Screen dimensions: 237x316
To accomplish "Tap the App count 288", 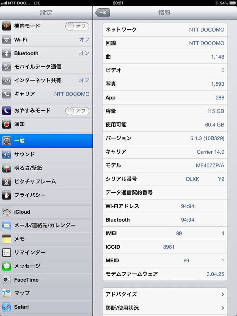I will (220, 98).
